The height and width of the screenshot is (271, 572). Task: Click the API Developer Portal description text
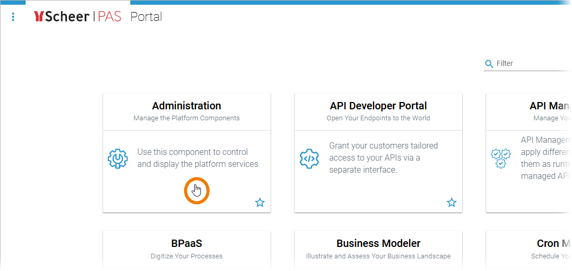coord(384,158)
